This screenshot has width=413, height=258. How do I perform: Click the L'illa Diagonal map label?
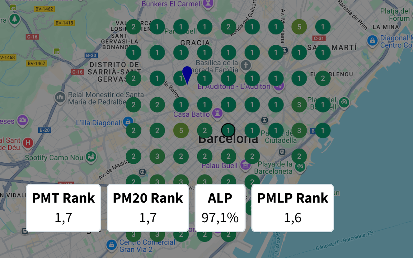(x=98, y=123)
